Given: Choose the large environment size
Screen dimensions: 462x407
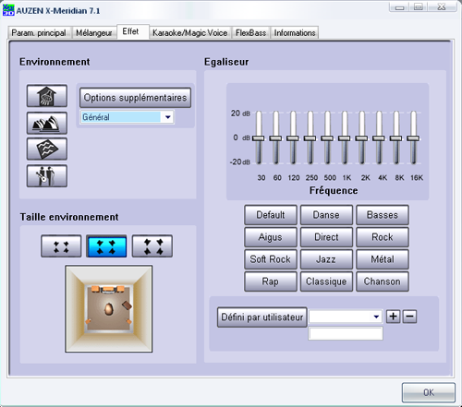Looking at the screenshot, I should [152, 246].
